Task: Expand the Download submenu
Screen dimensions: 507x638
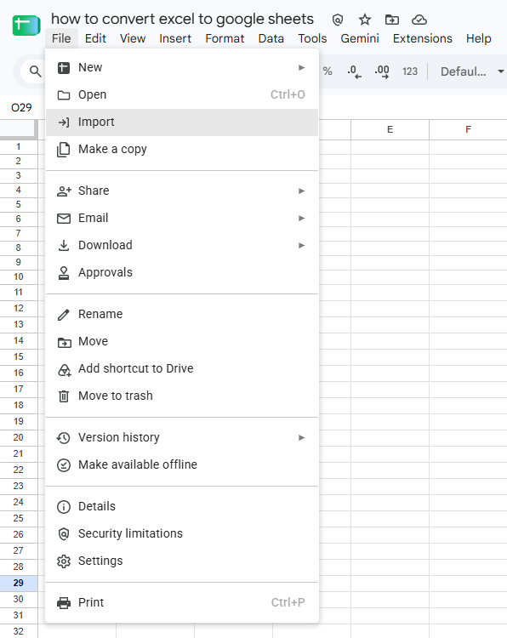Action: [182, 245]
